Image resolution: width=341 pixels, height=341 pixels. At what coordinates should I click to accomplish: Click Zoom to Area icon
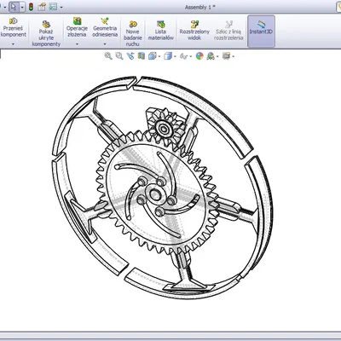point(119,55)
